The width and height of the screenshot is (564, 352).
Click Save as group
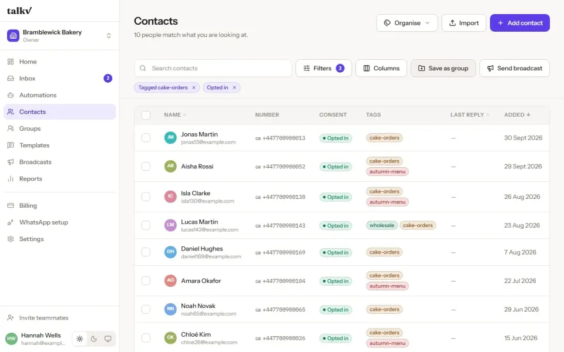443,68
